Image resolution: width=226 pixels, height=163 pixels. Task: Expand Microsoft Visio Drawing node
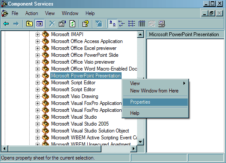coord(37,96)
